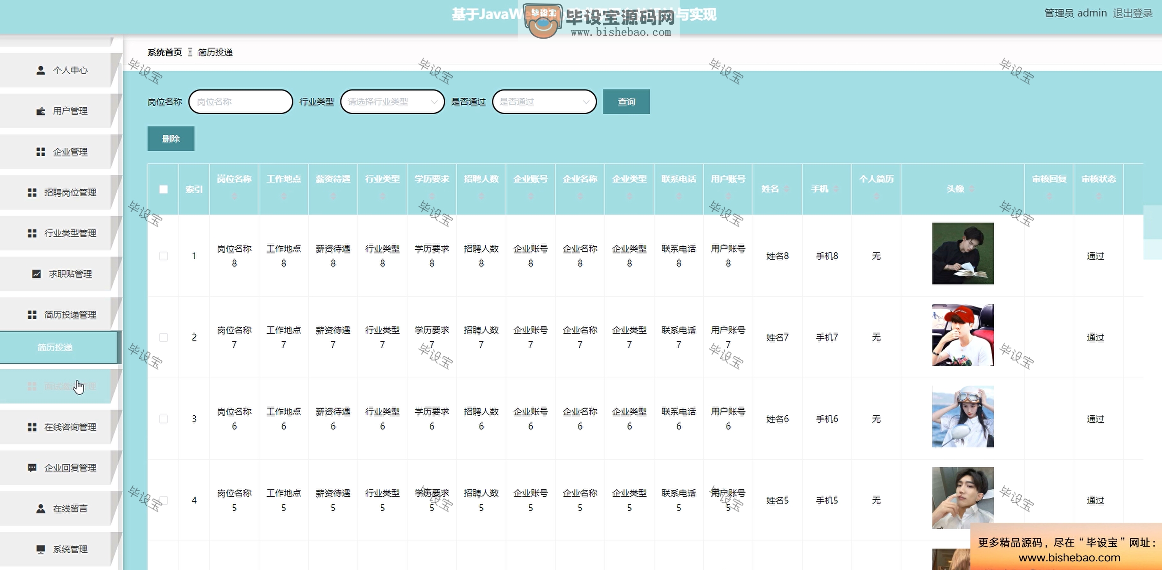Image resolution: width=1162 pixels, height=570 pixels.
Task: Click the 删除 delete button
Action: (x=171, y=139)
